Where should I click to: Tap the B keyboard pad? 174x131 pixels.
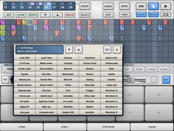click(x=159, y=112)
